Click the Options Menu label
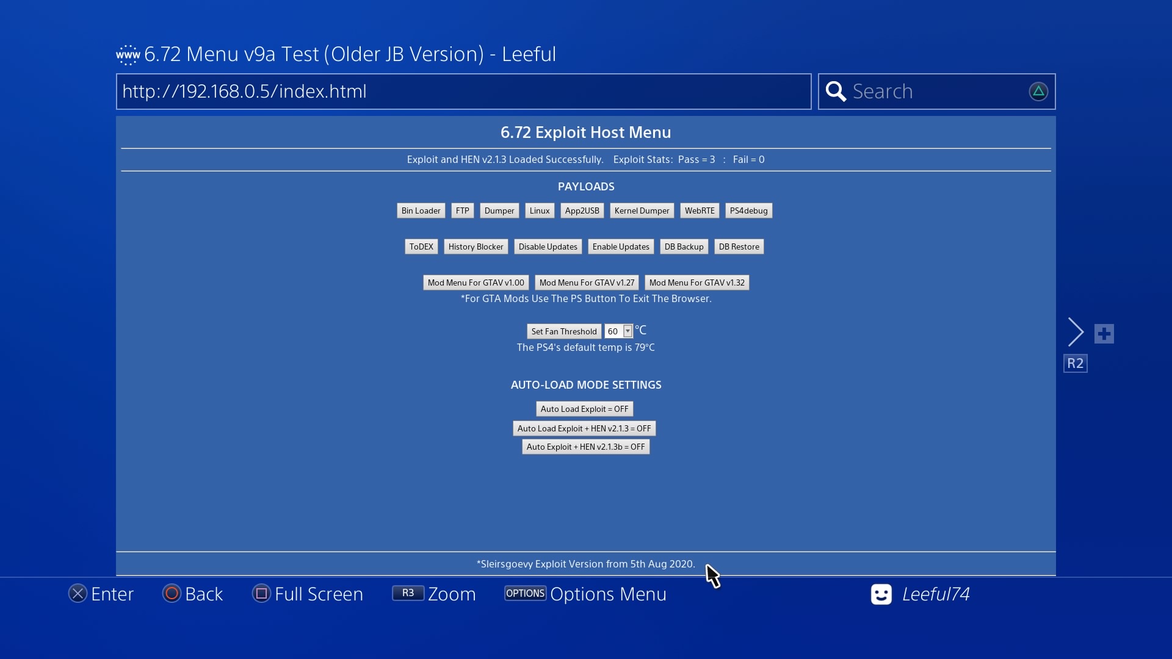This screenshot has height=659, width=1172. pyautogui.click(x=608, y=594)
